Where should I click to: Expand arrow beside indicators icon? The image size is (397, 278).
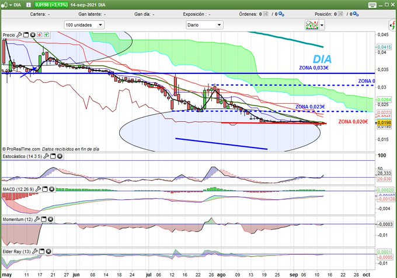322,25
